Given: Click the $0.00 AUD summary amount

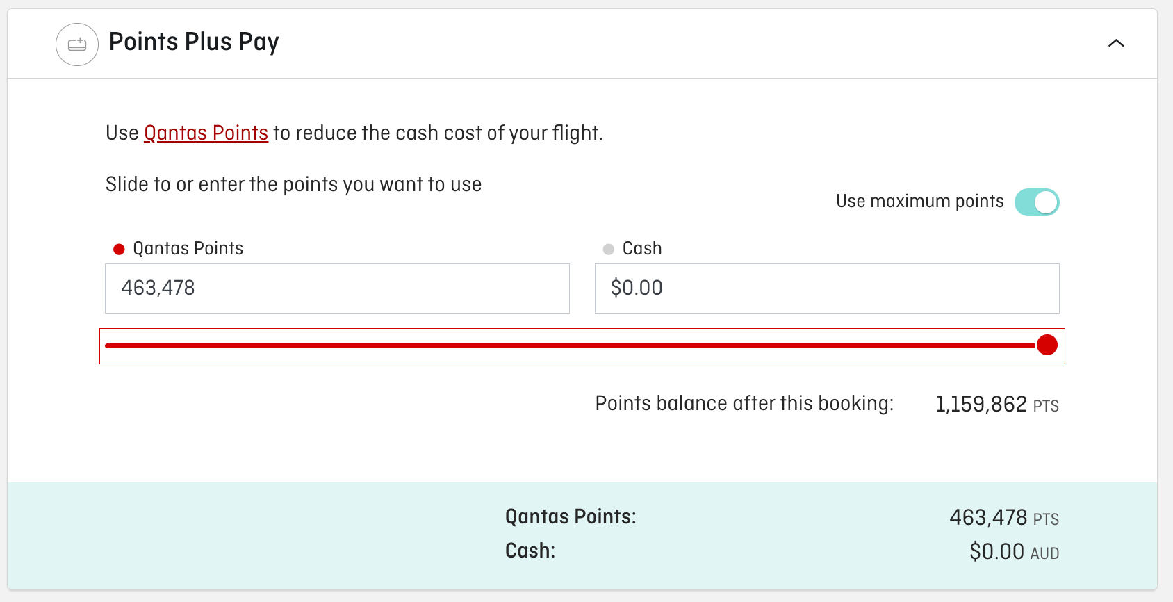Looking at the screenshot, I should tap(1014, 552).
